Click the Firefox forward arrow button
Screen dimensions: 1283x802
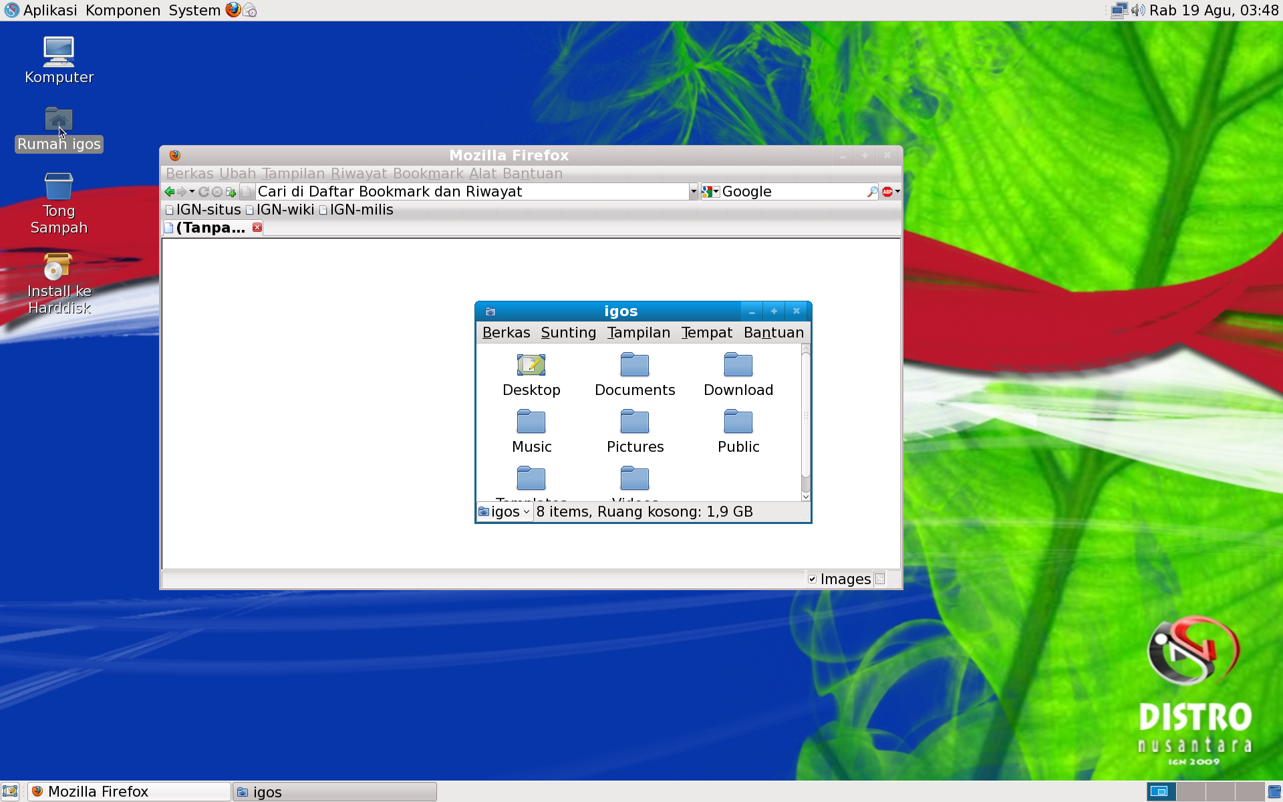click(182, 192)
